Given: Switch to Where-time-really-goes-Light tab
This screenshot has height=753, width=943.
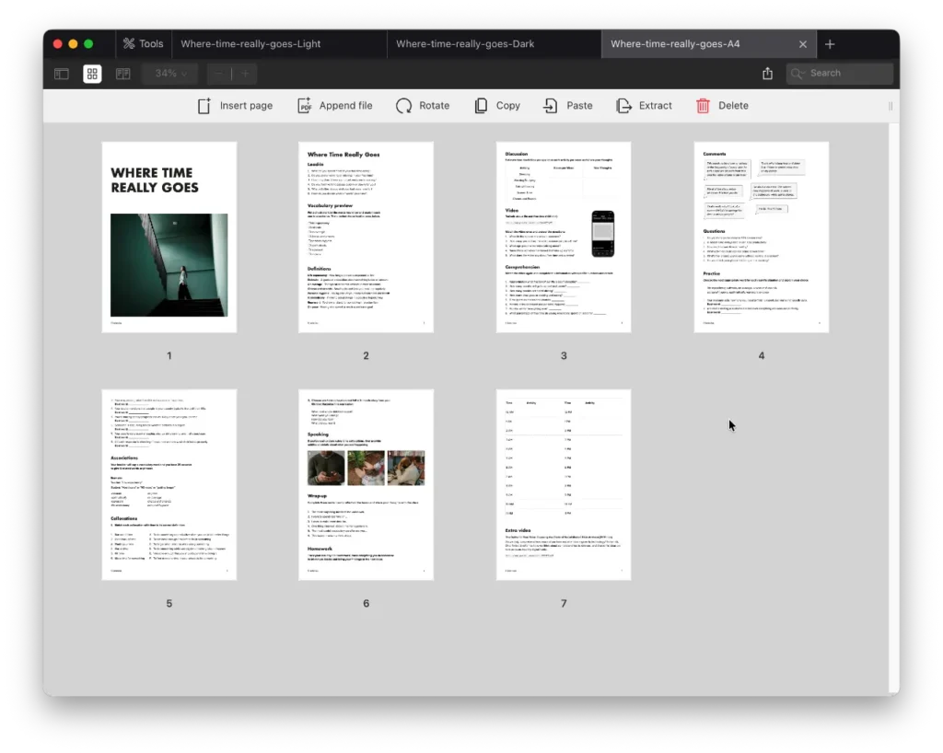Looking at the screenshot, I should pos(250,44).
